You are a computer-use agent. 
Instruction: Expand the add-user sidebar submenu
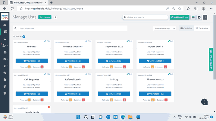[x=5, y=45]
